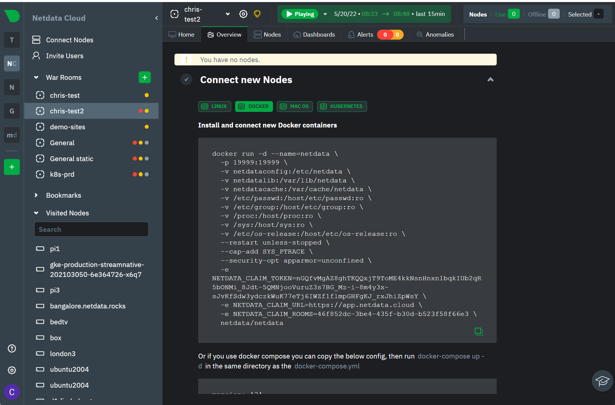Switch to the NC space
The width and height of the screenshot is (615, 405).
pyautogui.click(x=12, y=64)
